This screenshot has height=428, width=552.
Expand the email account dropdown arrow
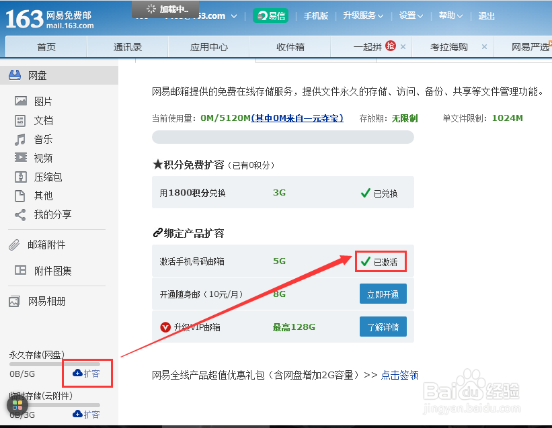point(234,16)
